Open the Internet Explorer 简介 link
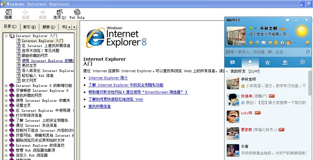Screen dimensions: 313x160 coord(108,78)
